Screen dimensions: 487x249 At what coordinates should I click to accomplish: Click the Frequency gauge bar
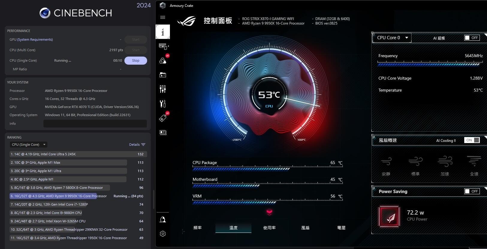(x=430, y=64)
